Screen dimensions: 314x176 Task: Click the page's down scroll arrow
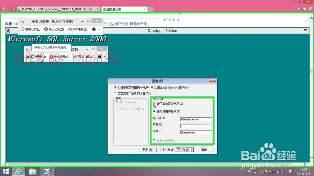[311, 158]
